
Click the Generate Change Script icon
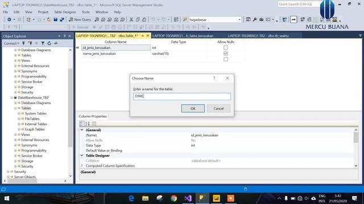[284, 20]
